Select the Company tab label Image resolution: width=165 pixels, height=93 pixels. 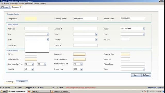click(x=15, y=7)
